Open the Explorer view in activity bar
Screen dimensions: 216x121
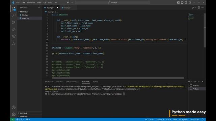(x=13, y=9)
